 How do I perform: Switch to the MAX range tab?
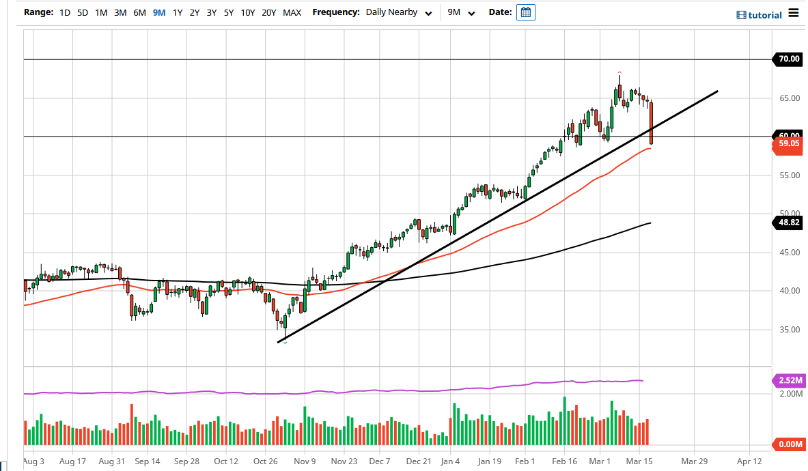tap(292, 12)
